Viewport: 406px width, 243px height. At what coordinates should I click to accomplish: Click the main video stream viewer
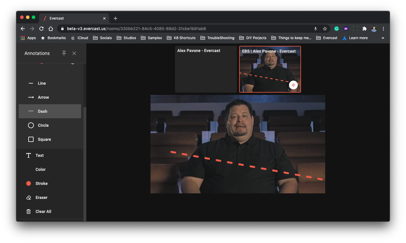pos(238,144)
